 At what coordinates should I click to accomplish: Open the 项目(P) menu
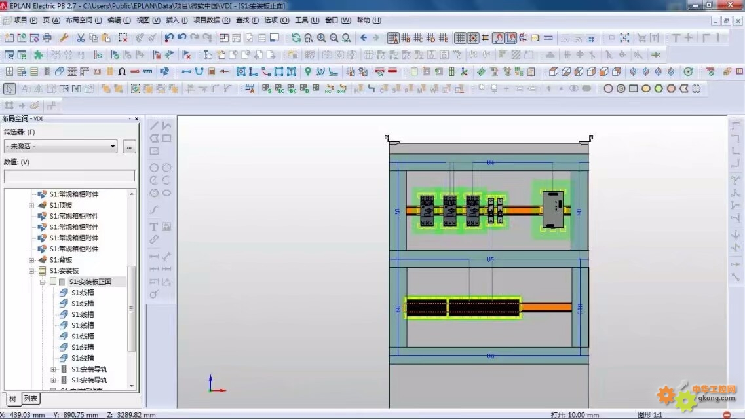coord(26,20)
